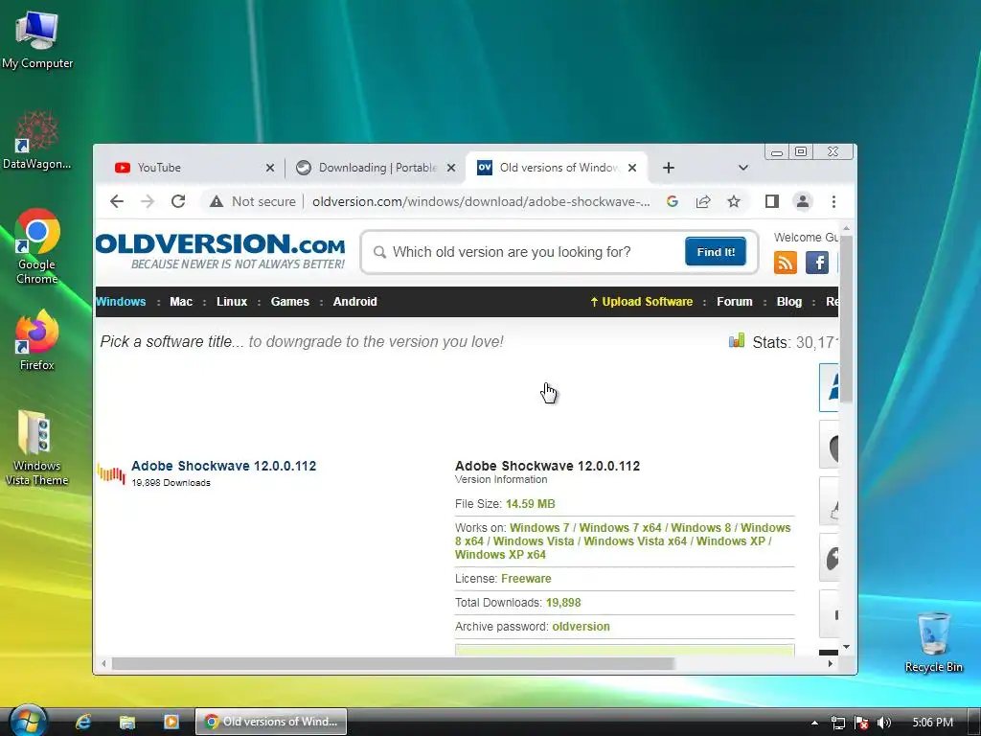Screen dimensions: 981x736
Task: Open Adobe Shockwave 12.0.0.112 link
Action: click(x=223, y=466)
